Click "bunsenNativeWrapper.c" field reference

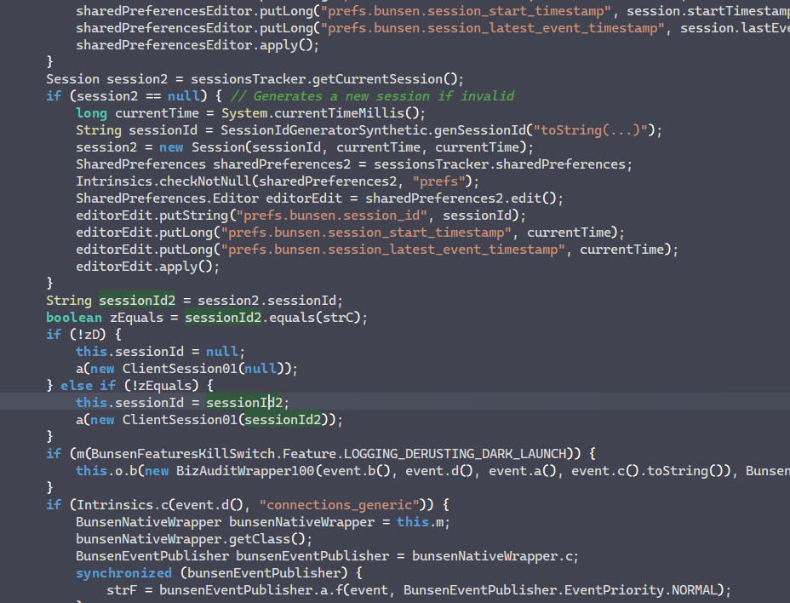[x=492, y=556]
